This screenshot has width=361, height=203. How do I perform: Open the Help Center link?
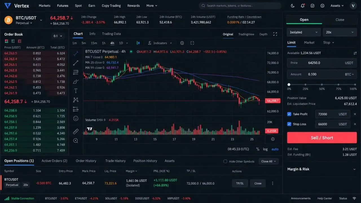click(x=325, y=198)
